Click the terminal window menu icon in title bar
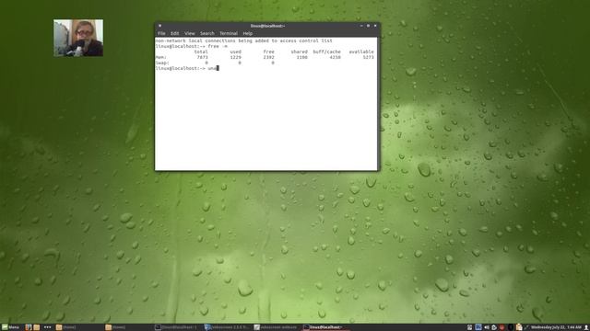 point(159,26)
